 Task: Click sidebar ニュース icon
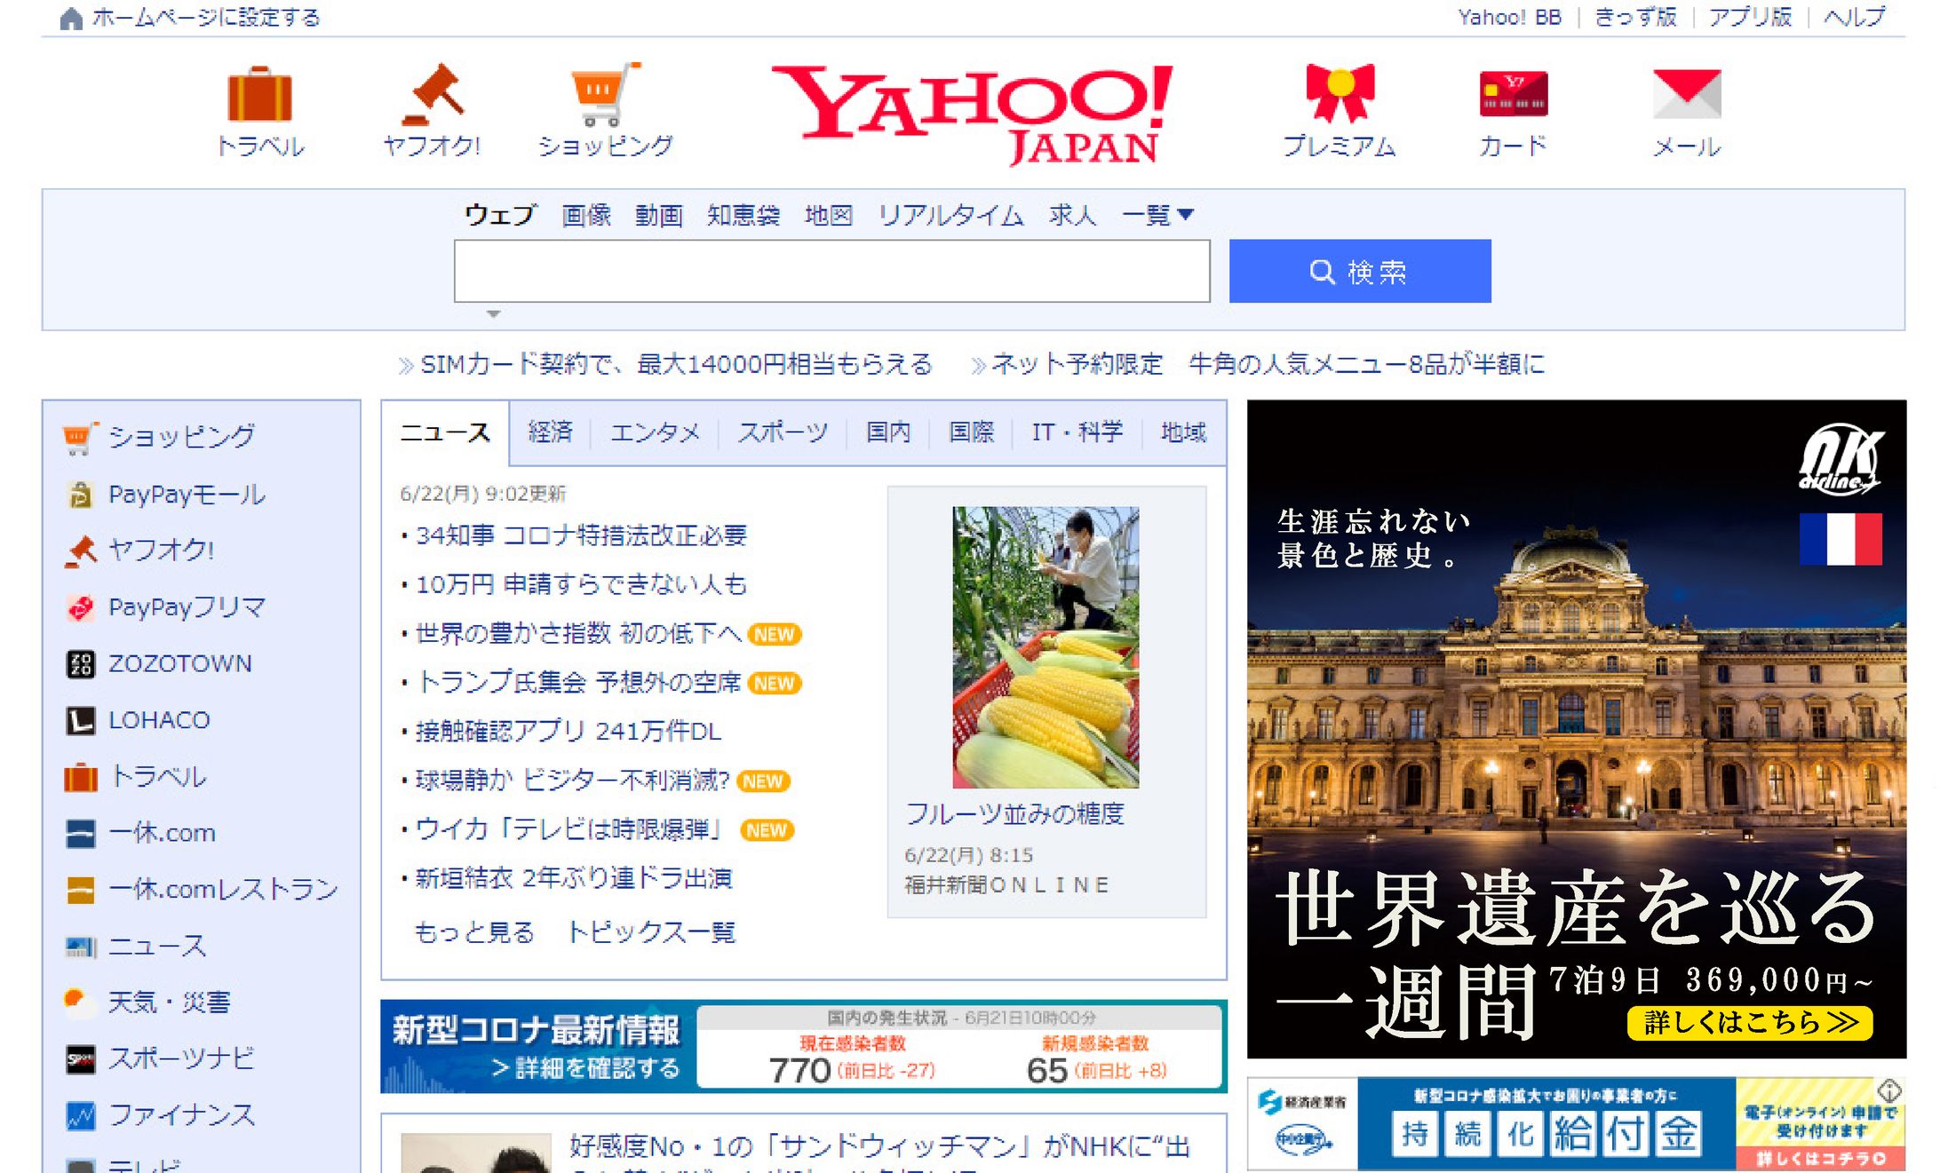tap(80, 947)
